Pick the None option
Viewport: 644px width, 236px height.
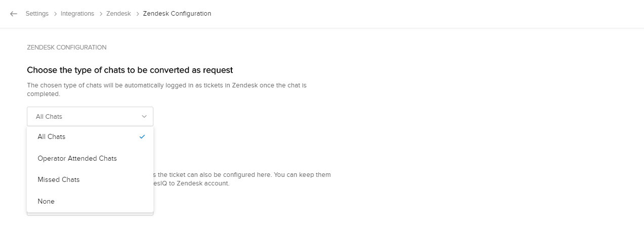46,201
